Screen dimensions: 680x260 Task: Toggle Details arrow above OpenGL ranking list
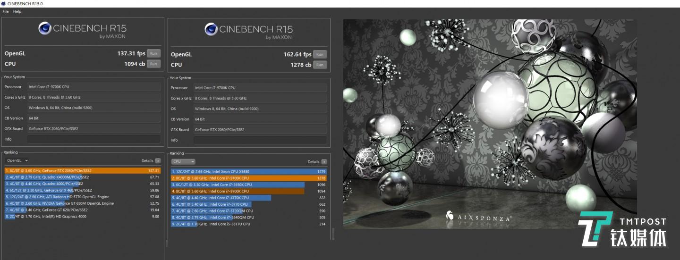pyautogui.click(x=158, y=160)
